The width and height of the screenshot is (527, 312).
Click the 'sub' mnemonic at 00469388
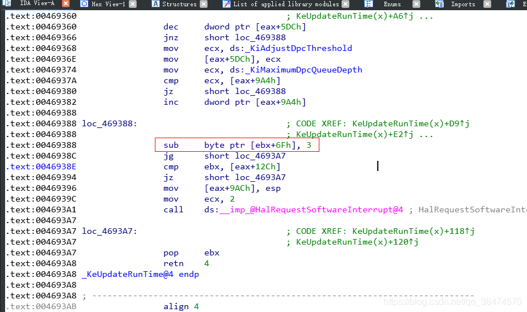click(x=171, y=146)
